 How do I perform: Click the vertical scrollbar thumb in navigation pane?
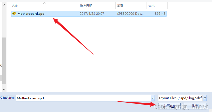pos(4,61)
